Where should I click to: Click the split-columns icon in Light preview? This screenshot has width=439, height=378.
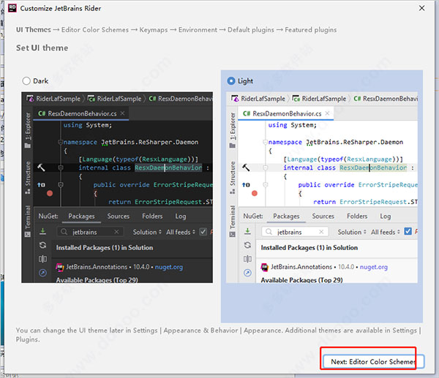pos(247,259)
